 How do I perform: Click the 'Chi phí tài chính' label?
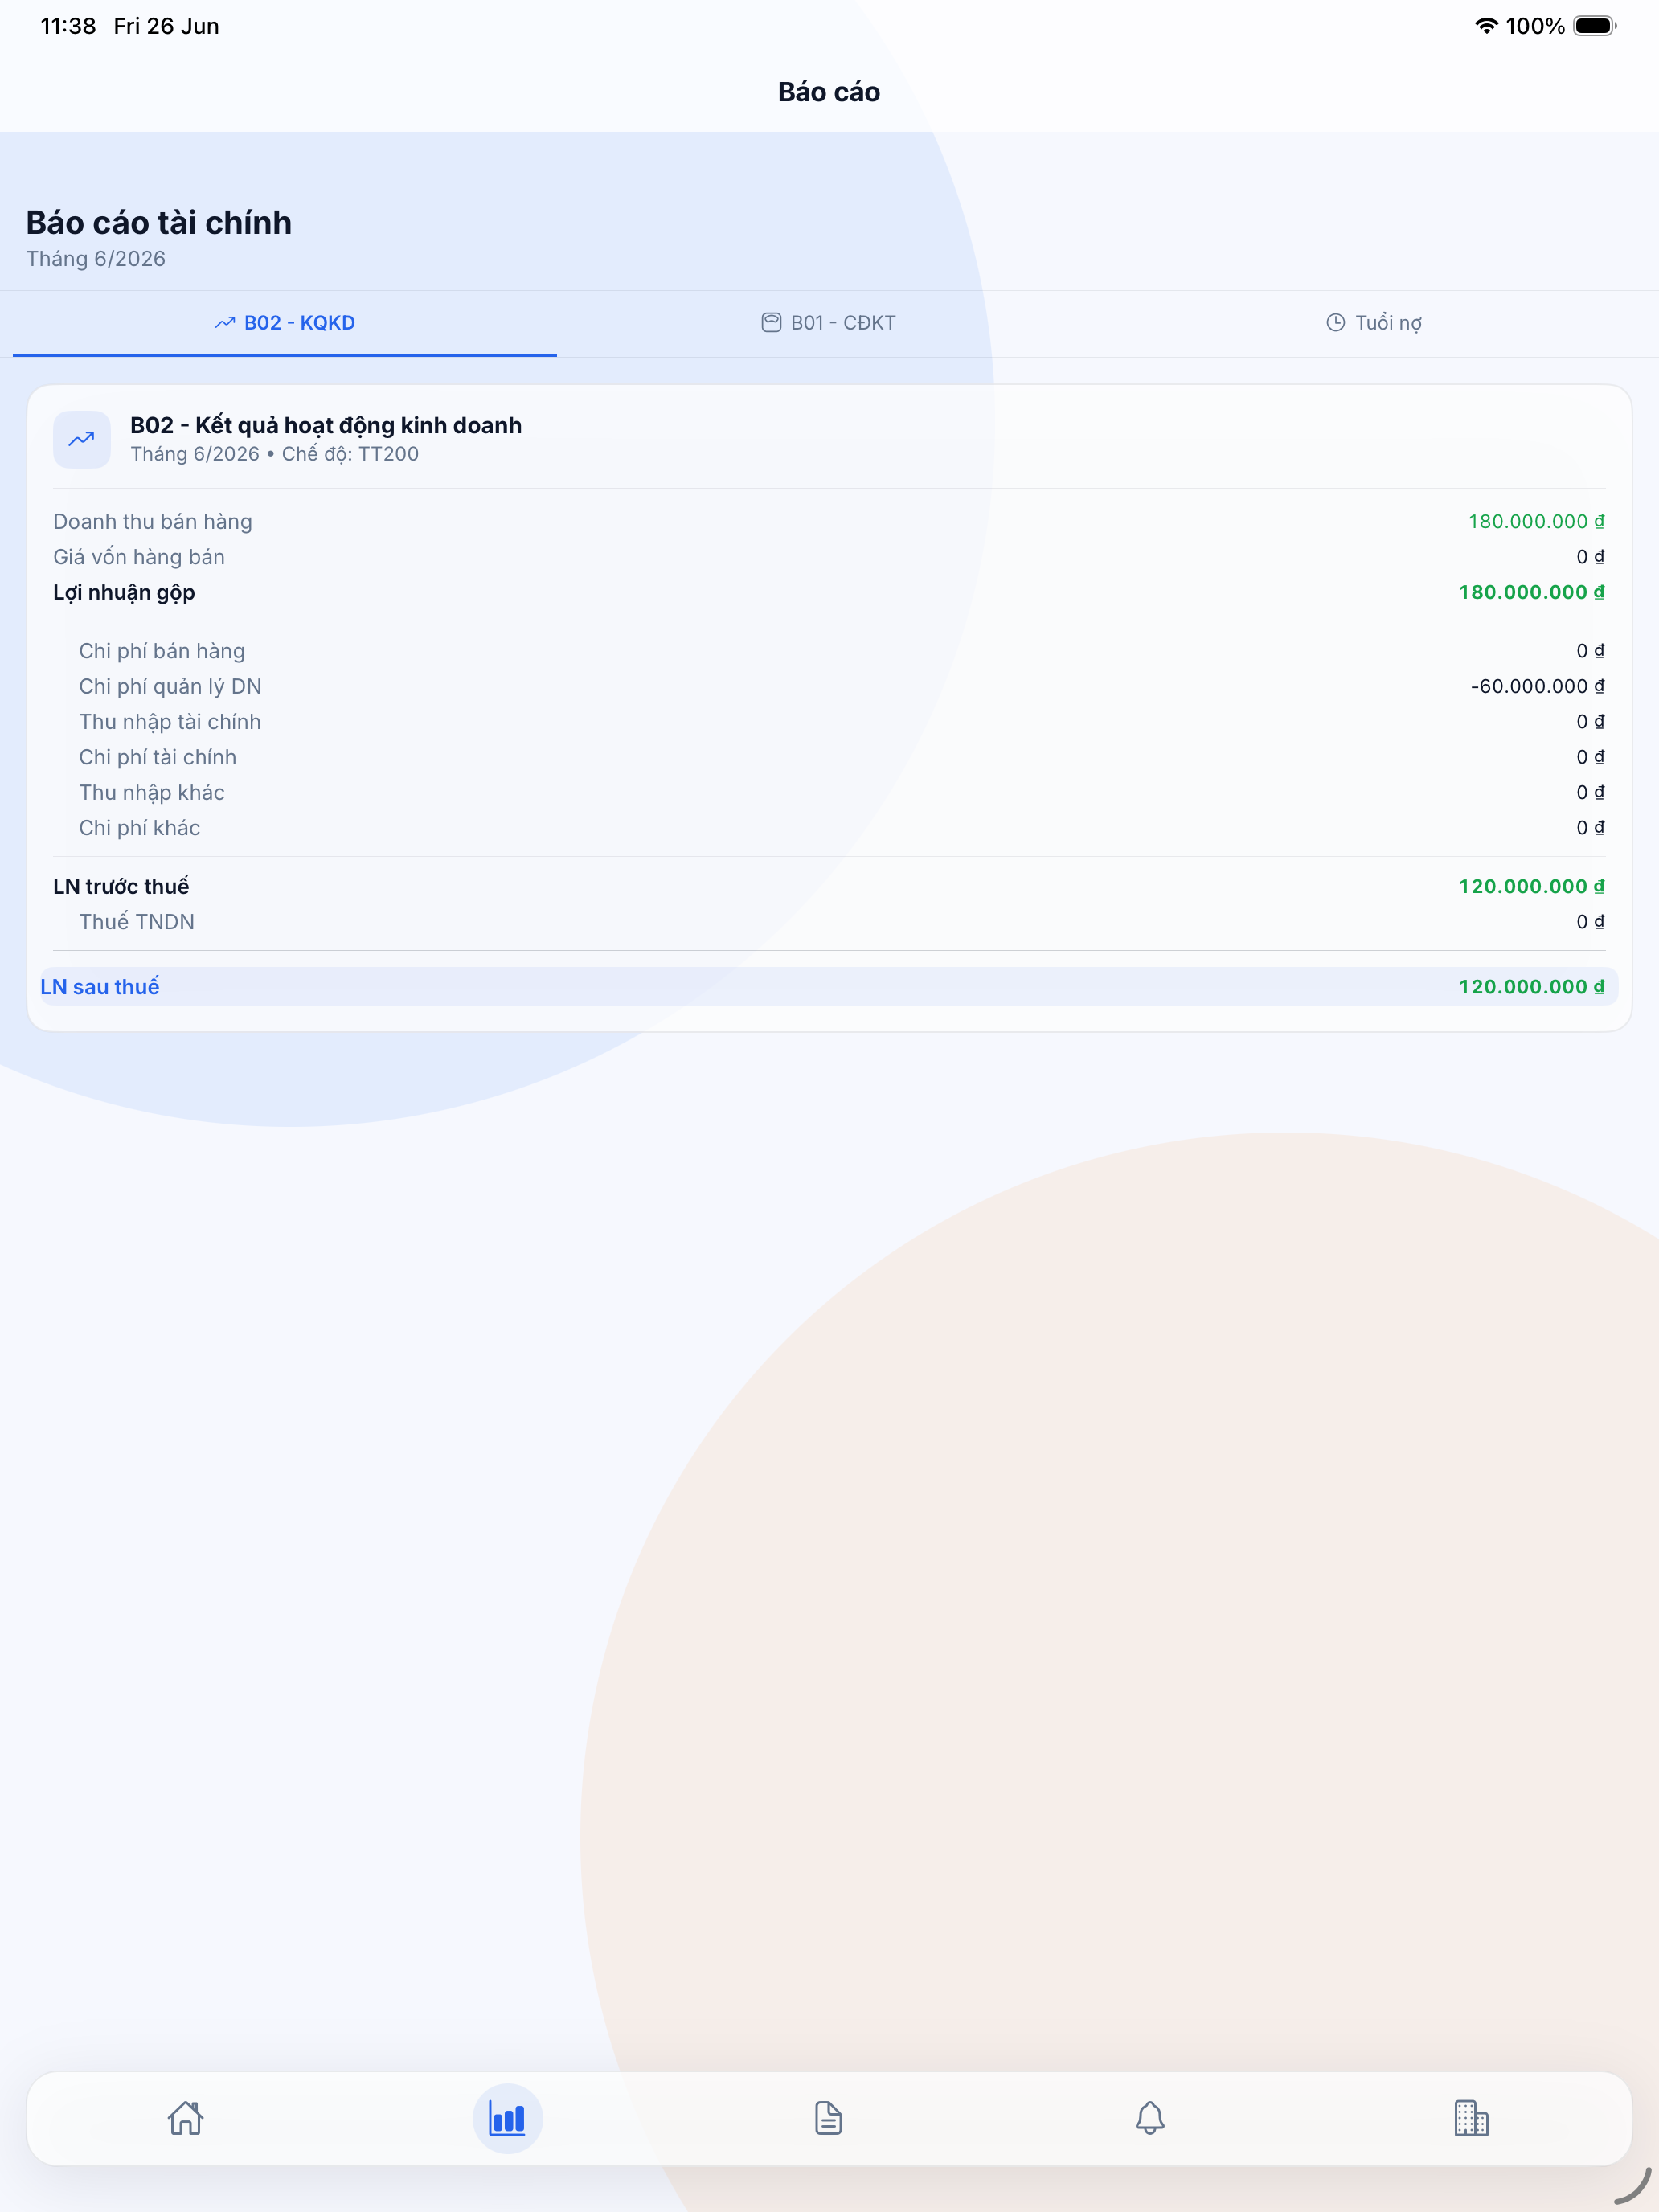point(158,757)
